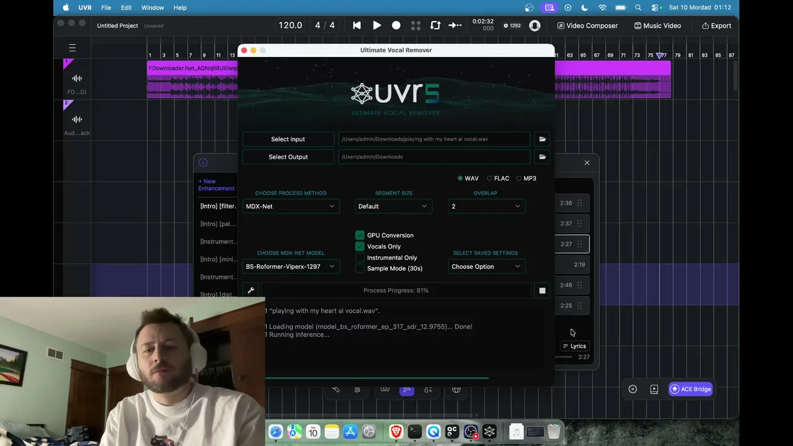793x446 pixels.
Task: Click the four-dot grid transport icon
Action: tap(416, 25)
